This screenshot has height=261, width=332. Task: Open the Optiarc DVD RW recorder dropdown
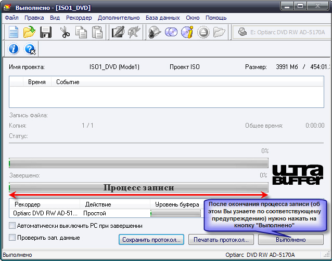point(281,32)
